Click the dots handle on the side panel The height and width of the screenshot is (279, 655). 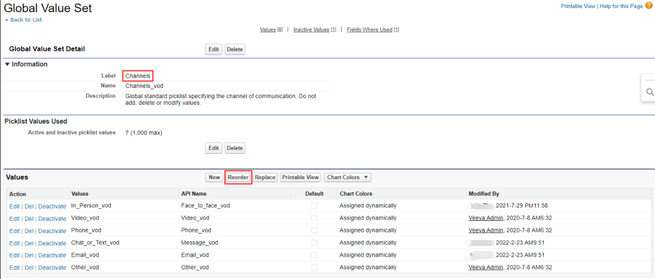tap(649, 80)
